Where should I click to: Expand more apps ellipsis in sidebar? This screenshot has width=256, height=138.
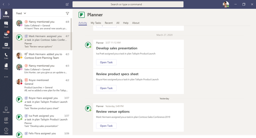tap(6, 77)
